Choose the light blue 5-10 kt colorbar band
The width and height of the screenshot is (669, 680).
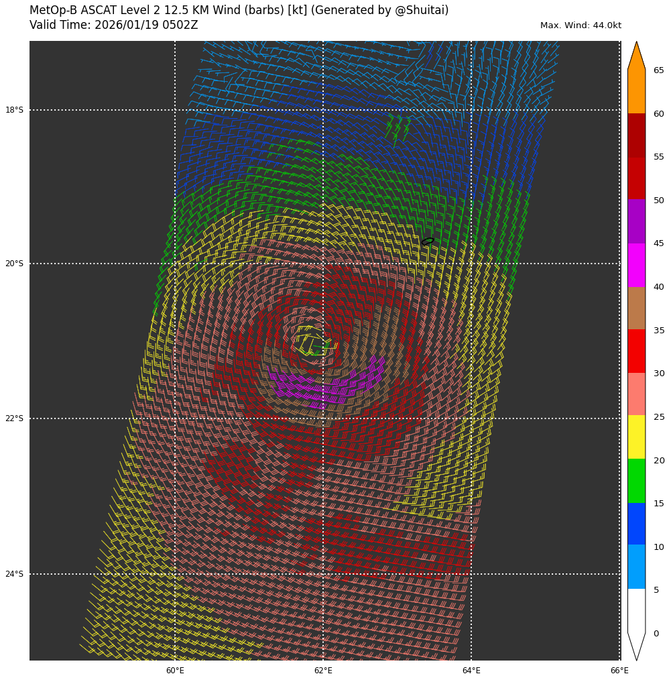(x=636, y=567)
